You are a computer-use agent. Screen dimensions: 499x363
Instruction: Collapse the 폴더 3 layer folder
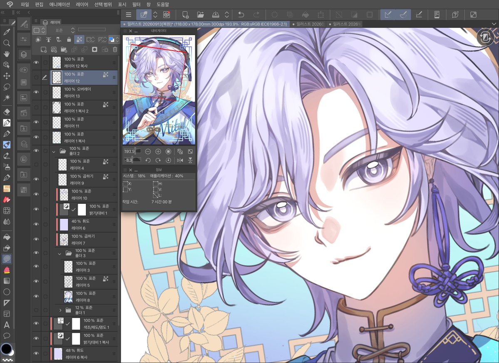point(60,254)
